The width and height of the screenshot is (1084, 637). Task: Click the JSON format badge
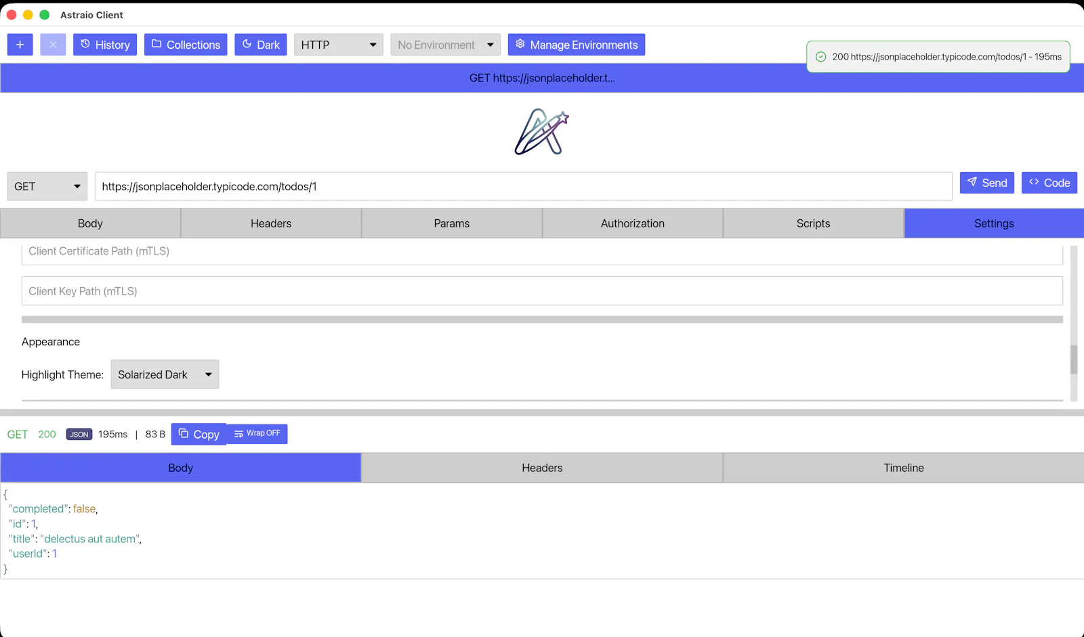79,435
